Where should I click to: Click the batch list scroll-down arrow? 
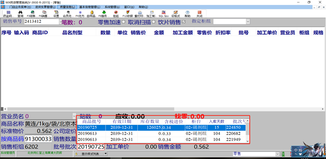tap(247, 141)
